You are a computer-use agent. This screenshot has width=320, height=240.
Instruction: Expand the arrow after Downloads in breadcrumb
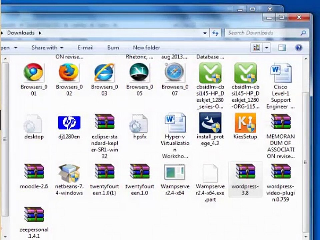coord(40,33)
